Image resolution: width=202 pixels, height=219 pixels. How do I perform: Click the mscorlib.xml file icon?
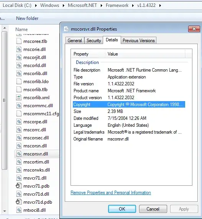pos(19,98)
